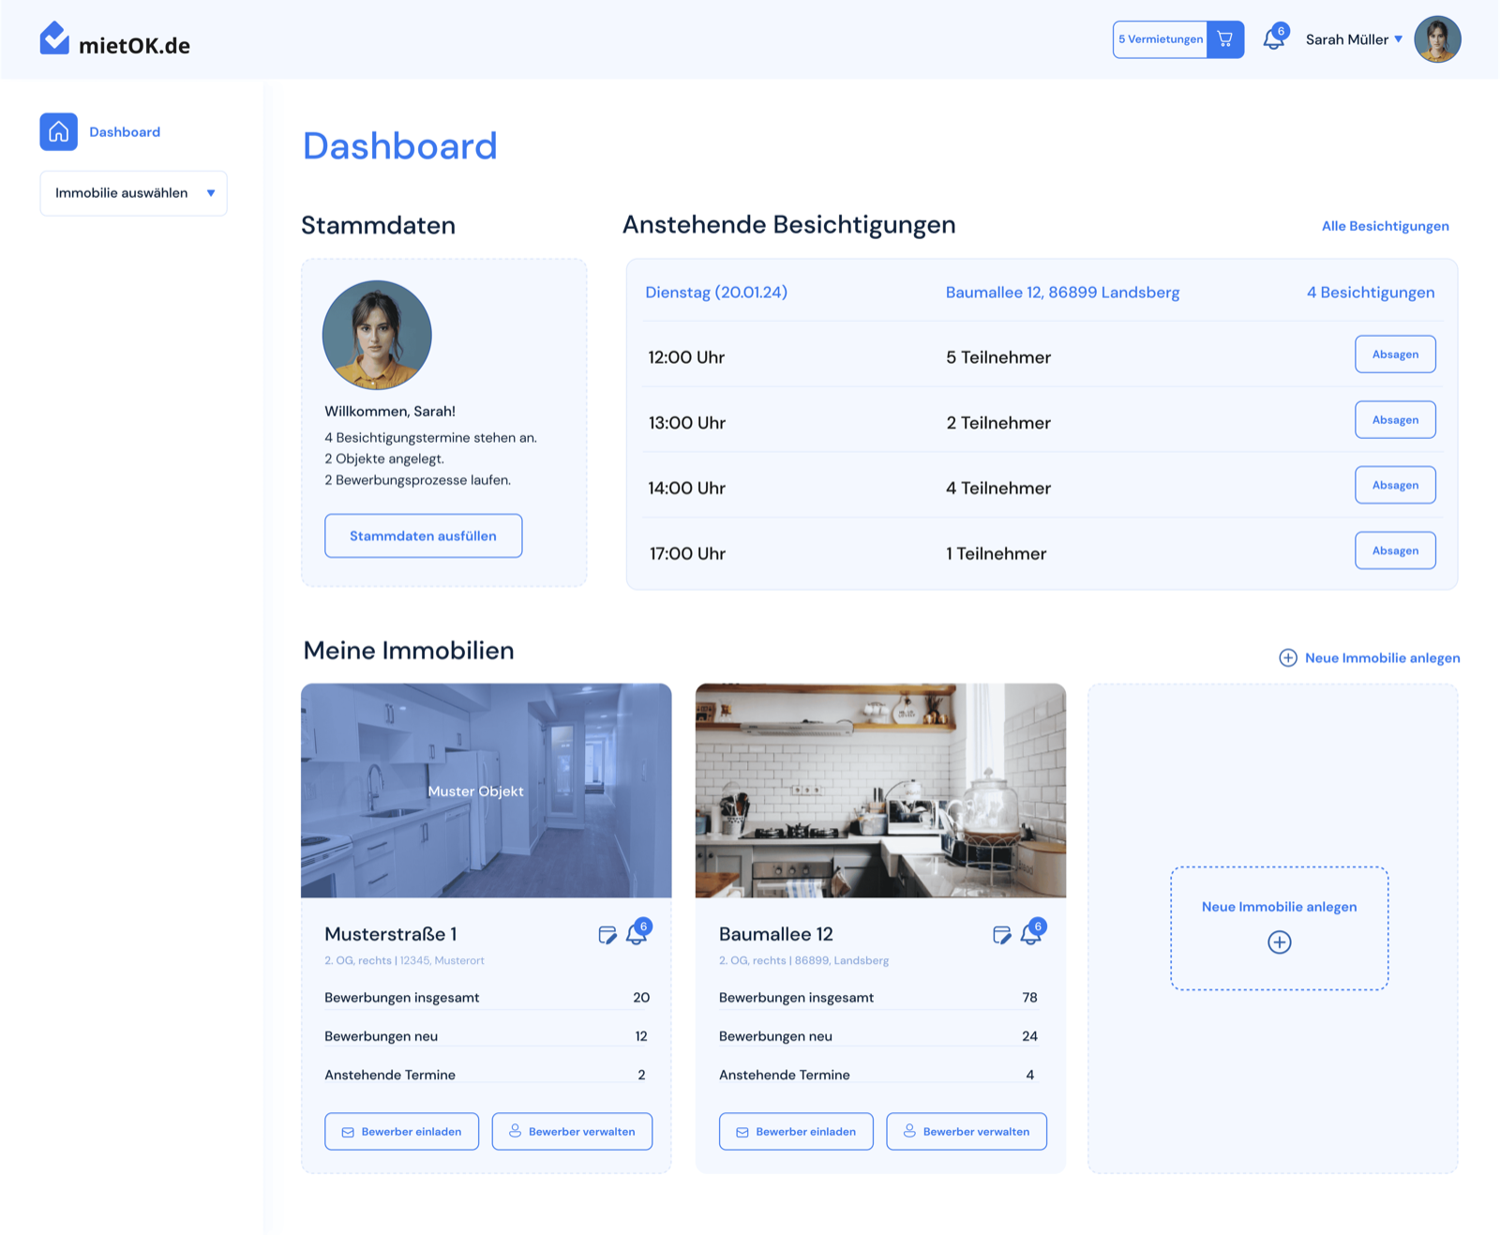
Task: Click Bewerbungen insgesamt row showing 78
Action: point(878,998)
